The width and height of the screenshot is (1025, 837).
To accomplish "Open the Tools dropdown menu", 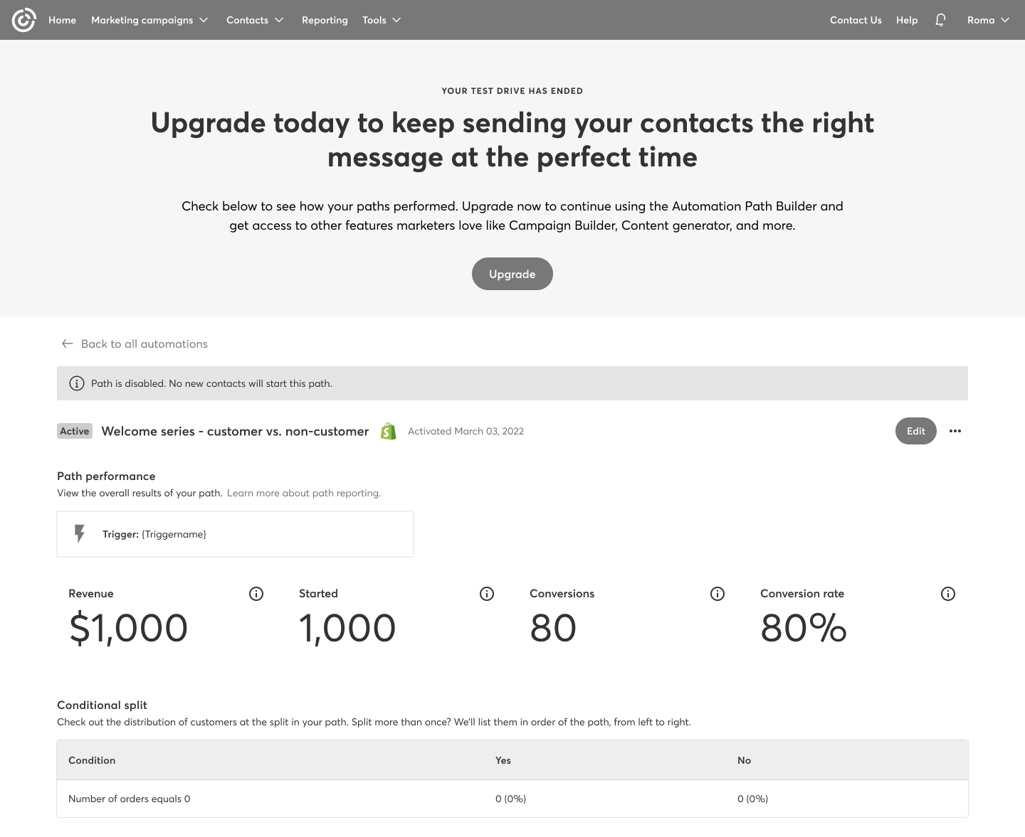I will coord(382,20).
